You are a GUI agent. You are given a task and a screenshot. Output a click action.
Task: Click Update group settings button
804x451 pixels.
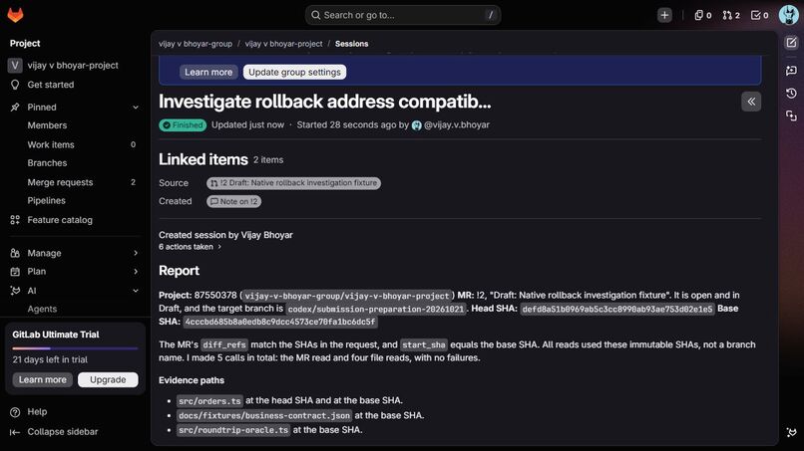pos(294,73)
